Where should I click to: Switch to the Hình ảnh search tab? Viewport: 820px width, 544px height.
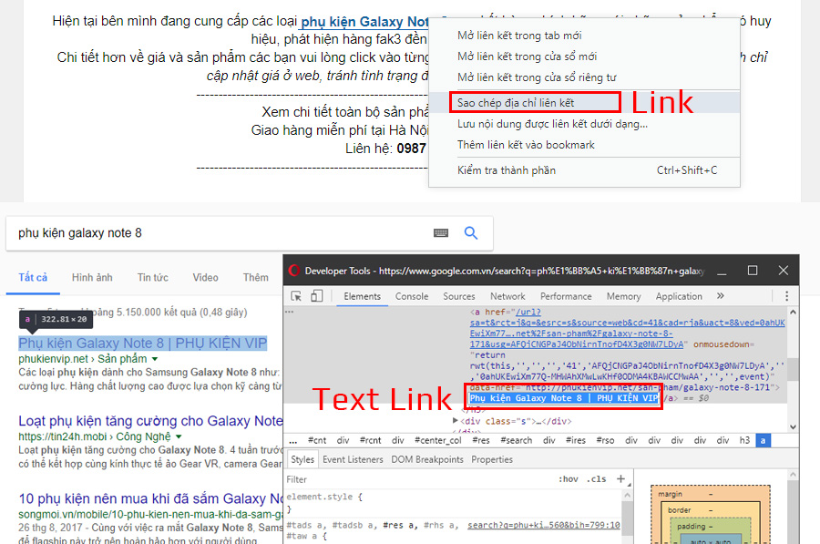point(92,277)
